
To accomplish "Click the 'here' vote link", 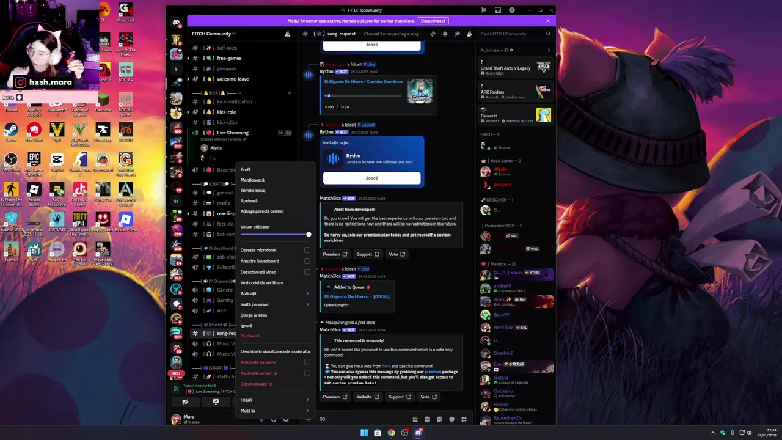I will coord(386,366).
